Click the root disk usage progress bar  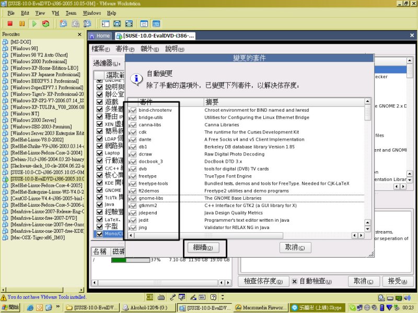(x=131, y=260)
